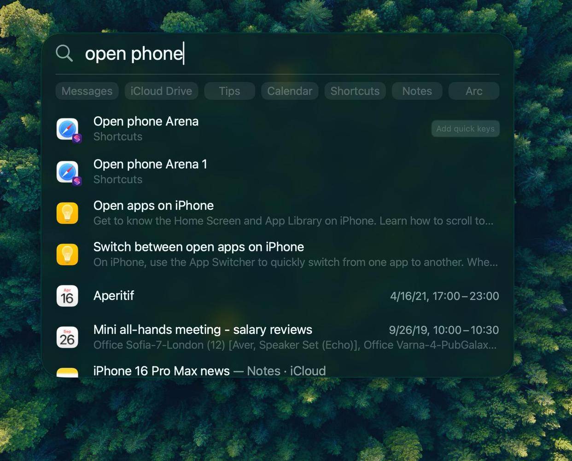
Task: Click the meeting time '9/26/19, 10:00 – 10:30'
Action: click(x=444, y=330)
